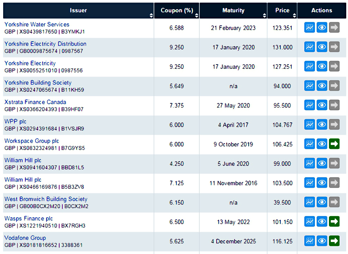Sort by Coupon (%) column arrows
This screenshot has width=348, height=254.
[197, 15]
